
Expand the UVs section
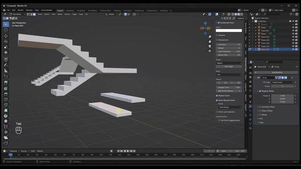(x=261, y=119)
